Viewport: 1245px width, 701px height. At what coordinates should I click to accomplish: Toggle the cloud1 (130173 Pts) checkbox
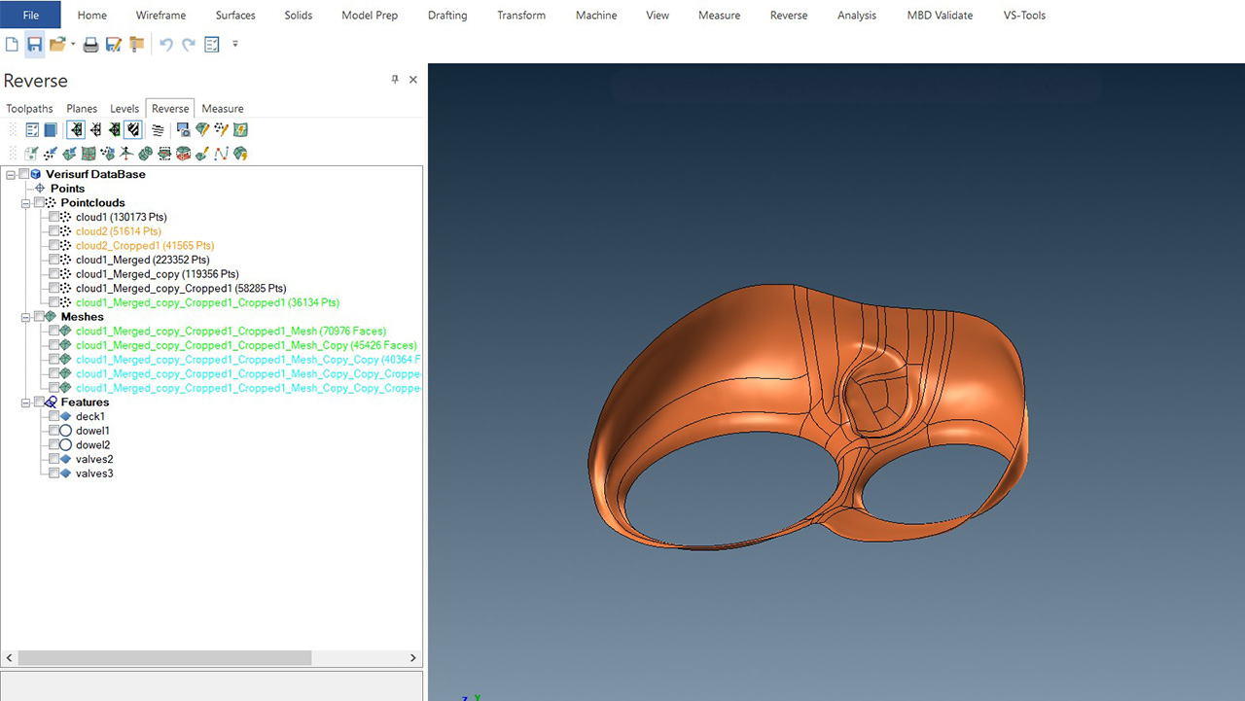click(54, 217)
